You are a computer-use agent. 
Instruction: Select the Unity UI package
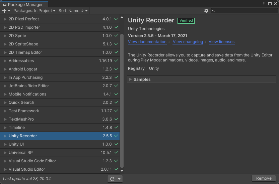tap(60, 144)
